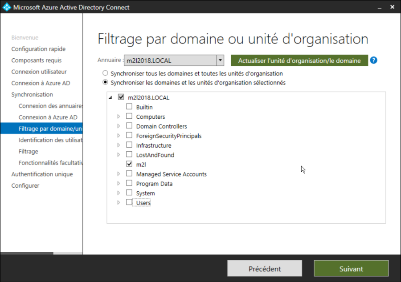This screenshot has width=401, height=282.
Task: Open the 'Filtrage' sub-step
Action: point(29,152)
